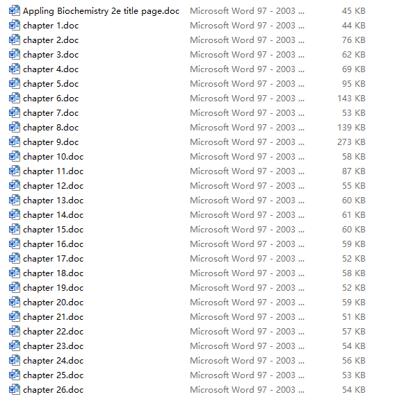Click the Word icon beside chapter 2.doc
Image resolution: width=406 pixels, height=408 pixels.
point(15,40)
